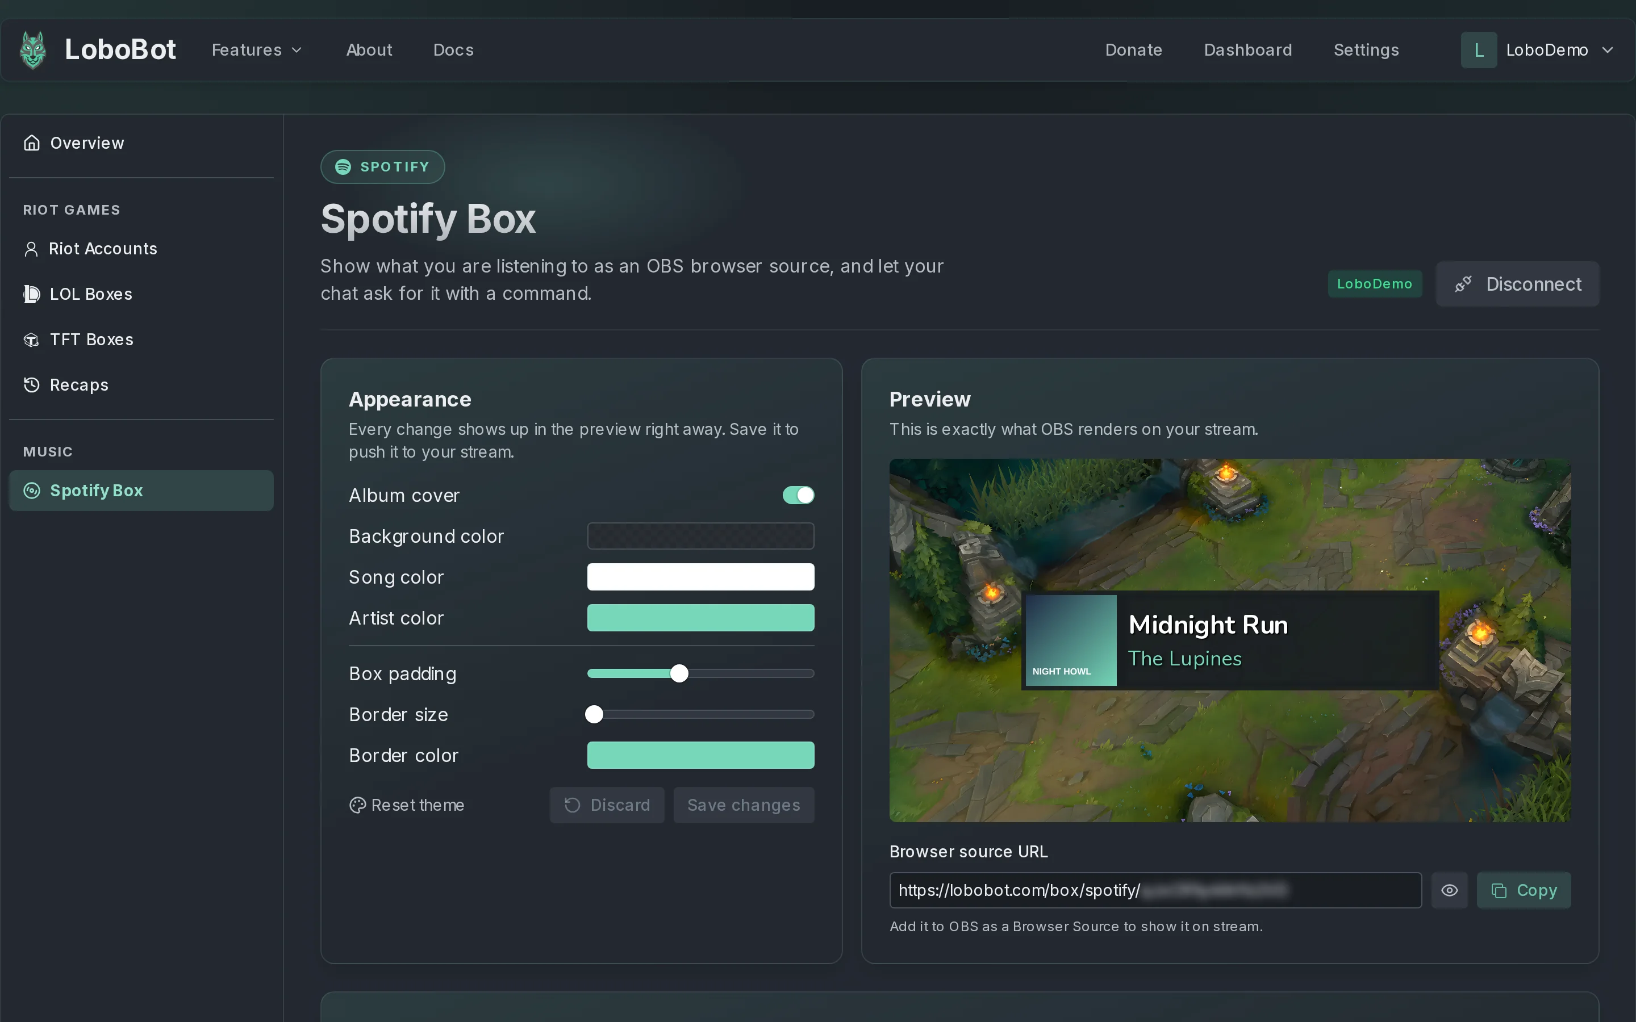The image size is (1636, 1022).
Task: Open the Background color picker
Action: coord(700,536)
